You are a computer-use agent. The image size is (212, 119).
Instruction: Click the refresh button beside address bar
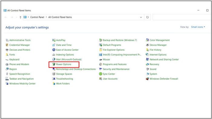(147, 17)
